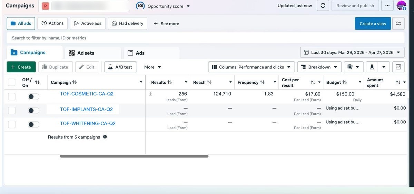Open the Reports icon menu
This screenshot has width=414, height=194.
(x=354, y=67)
